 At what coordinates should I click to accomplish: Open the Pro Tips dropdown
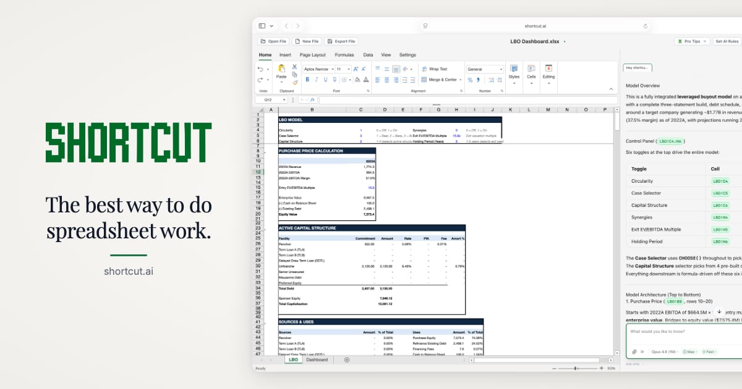(x=692, y=41)
